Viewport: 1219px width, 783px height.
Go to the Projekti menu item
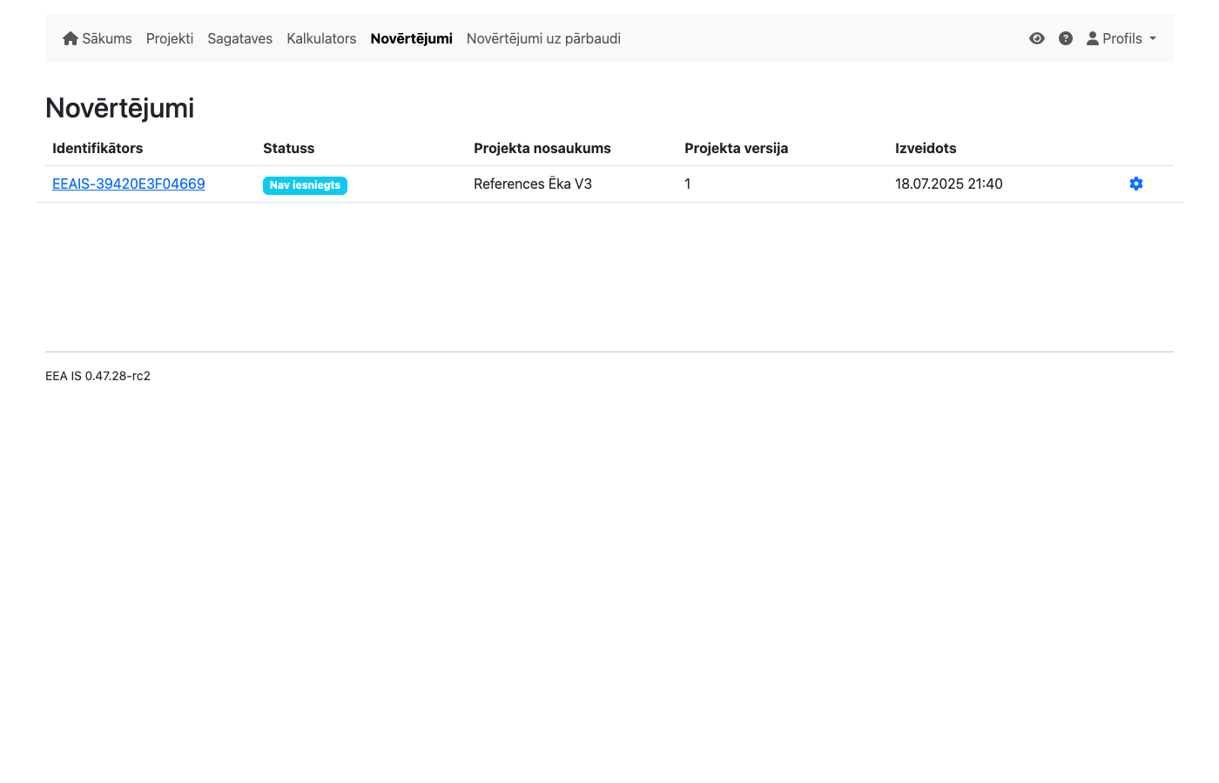click(x=170, y=38)
